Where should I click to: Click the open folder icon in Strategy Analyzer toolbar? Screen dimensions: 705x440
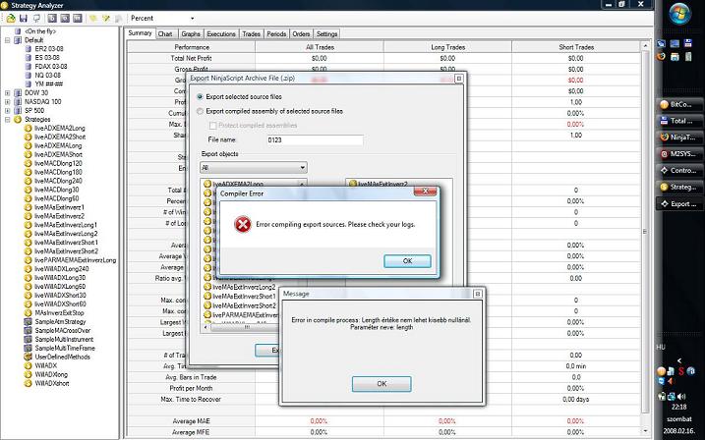(x=11, y=19)
